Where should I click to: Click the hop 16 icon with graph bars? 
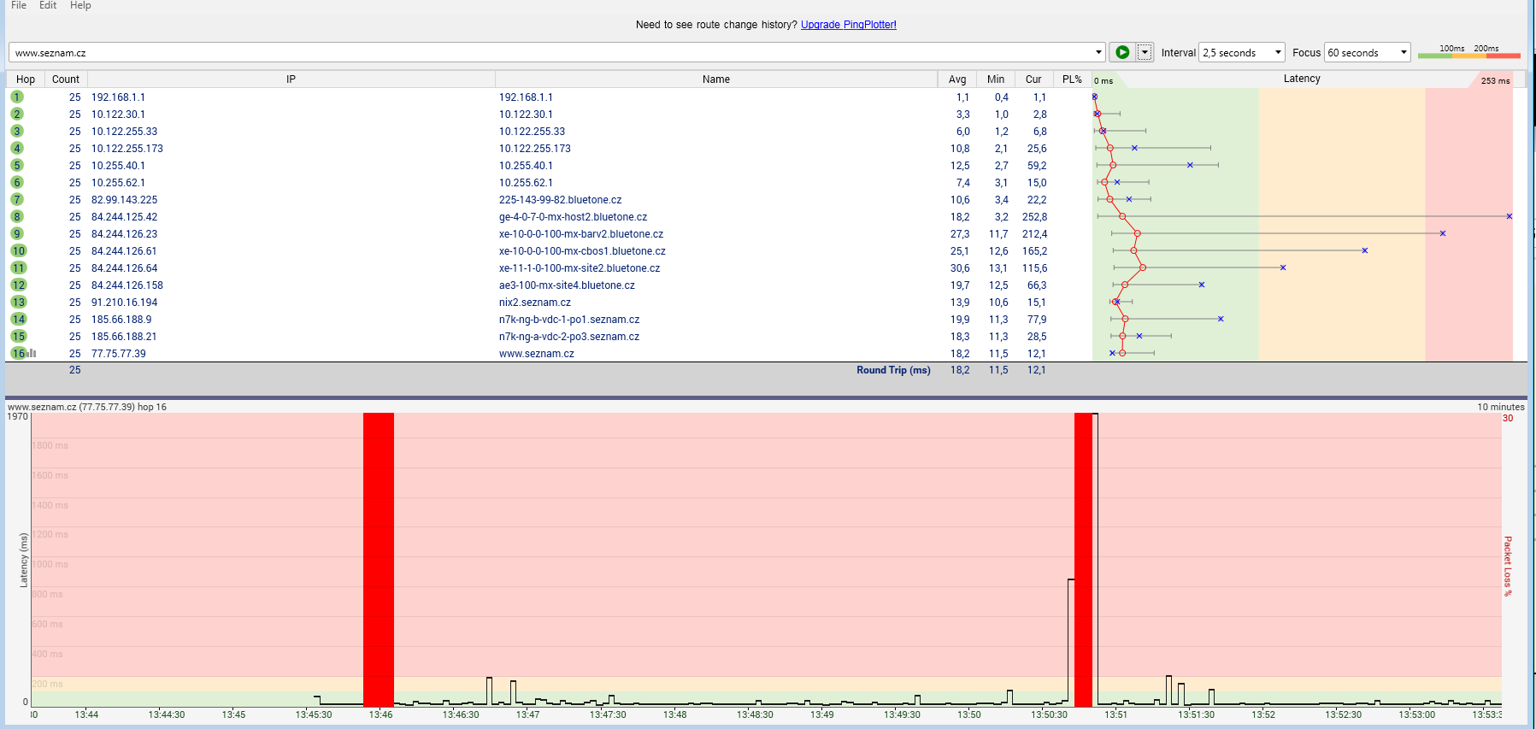(x=22, y=353)
